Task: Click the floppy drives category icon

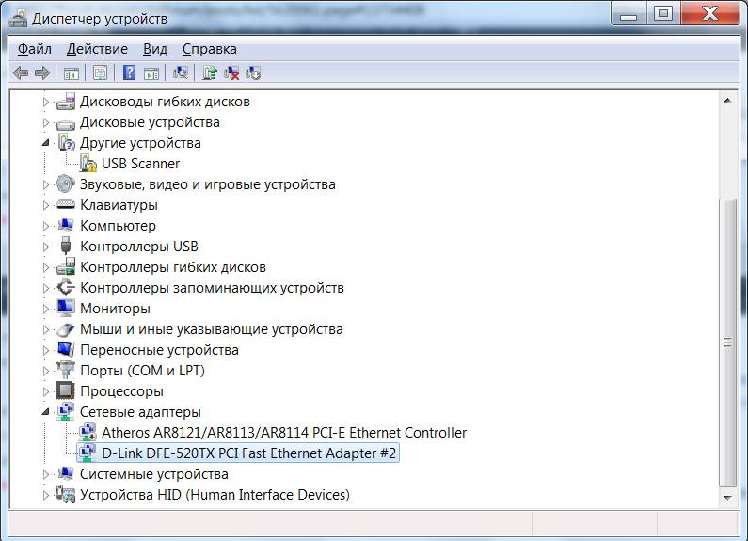Action: (x=65, y=102)
